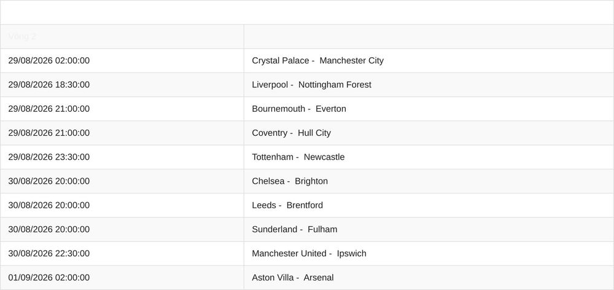Click the date cell beside Leeds - Brentford
The height and width of the screenshot is (290, 614).
point(49,205)
